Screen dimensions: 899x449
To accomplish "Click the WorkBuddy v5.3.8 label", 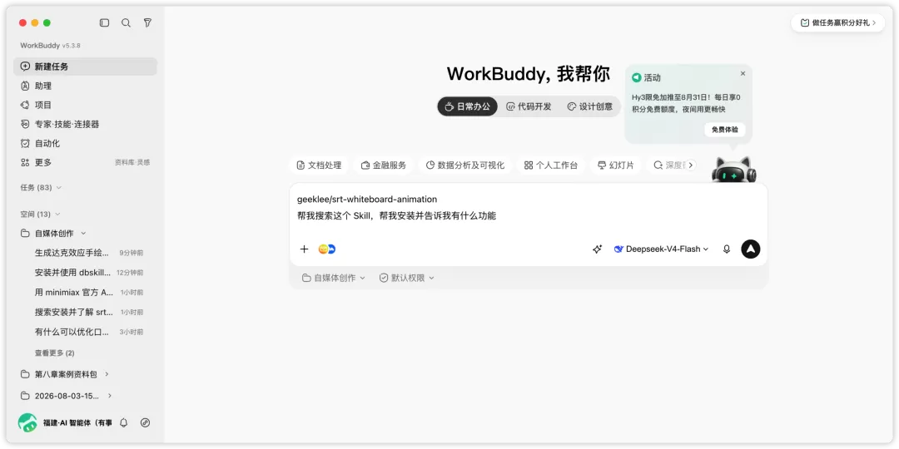I will point(51,45).
